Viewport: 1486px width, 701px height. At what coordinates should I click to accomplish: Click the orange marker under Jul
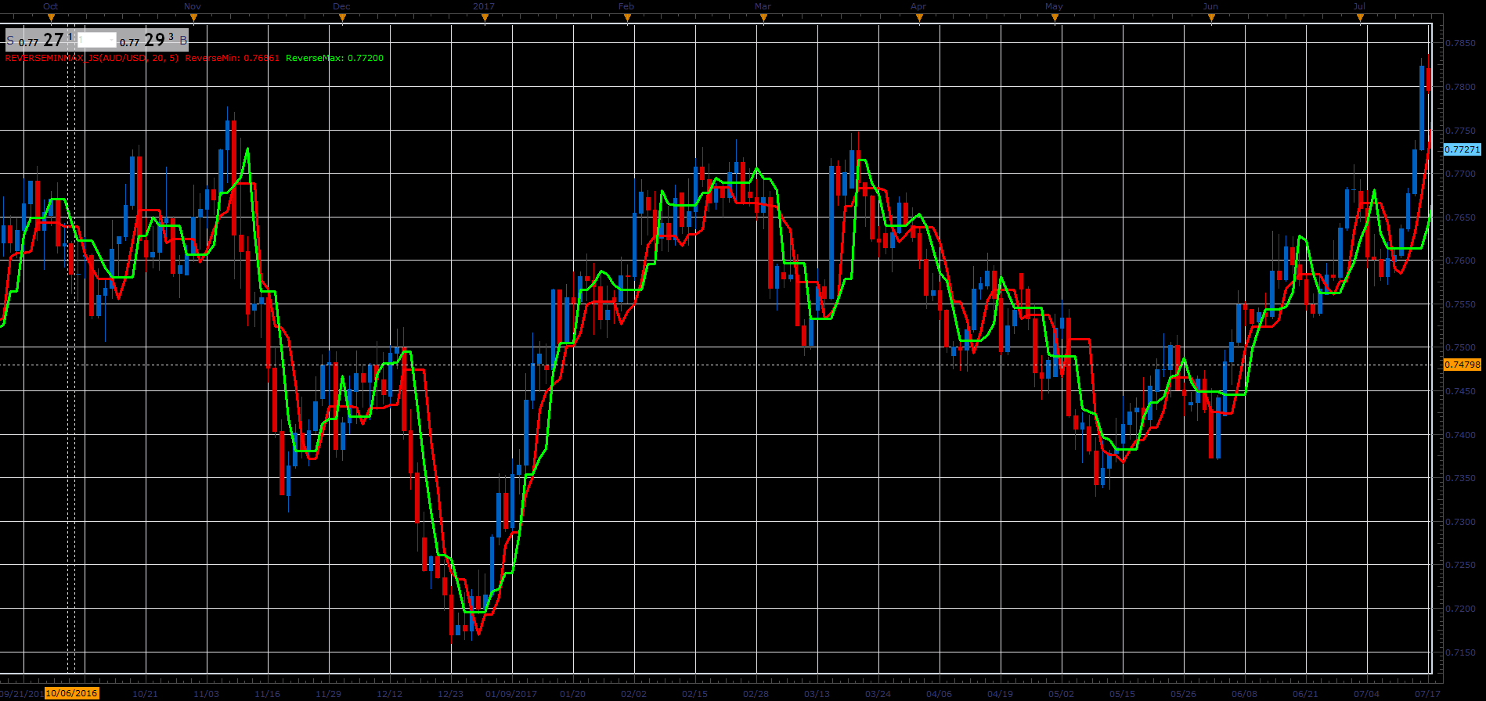[1360, 17]
